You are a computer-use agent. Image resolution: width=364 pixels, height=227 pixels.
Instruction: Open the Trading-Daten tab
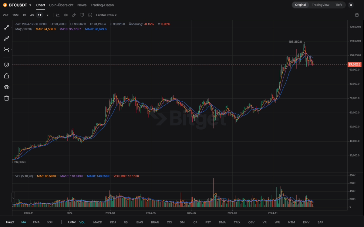pyautogui.click(x=102, y=5)
